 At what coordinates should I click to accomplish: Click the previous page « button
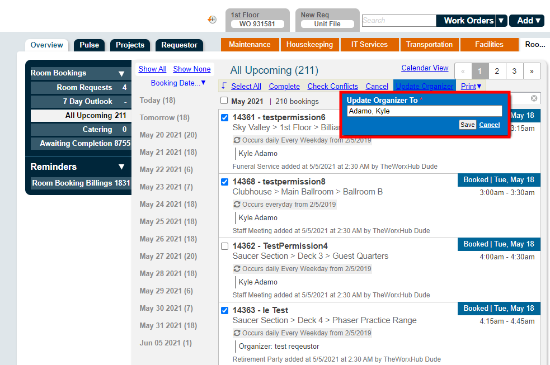pos(463,71)
